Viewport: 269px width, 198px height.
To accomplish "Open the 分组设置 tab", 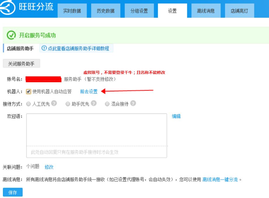I will [x=139, y=11].
